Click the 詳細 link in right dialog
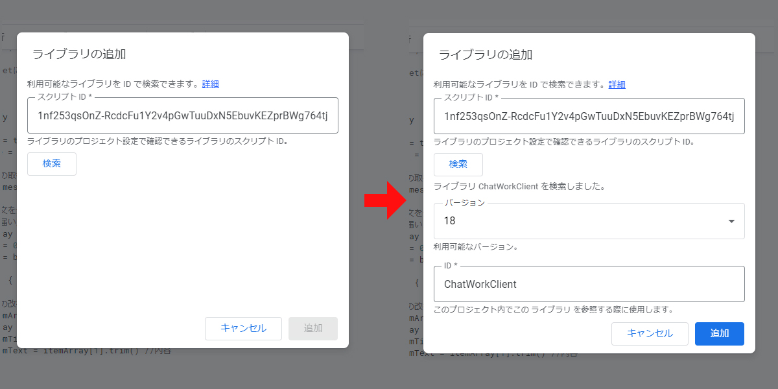Image resolution: width=778 pixels, height=389 pixels. point(617,84)
